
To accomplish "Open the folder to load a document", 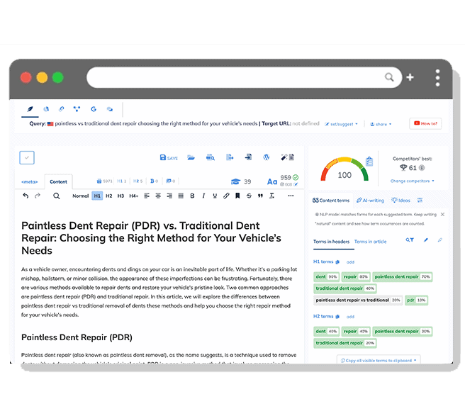I will point(191,157).
